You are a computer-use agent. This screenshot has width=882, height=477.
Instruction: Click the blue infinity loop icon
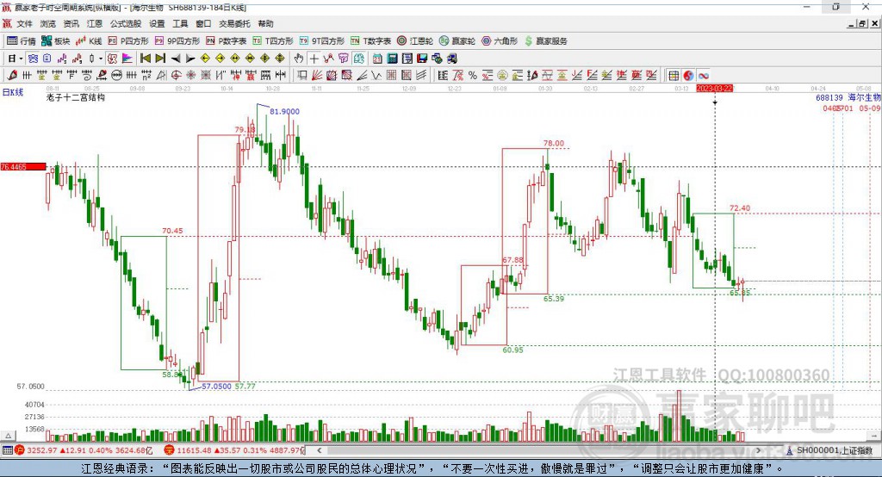coord(704,76)
